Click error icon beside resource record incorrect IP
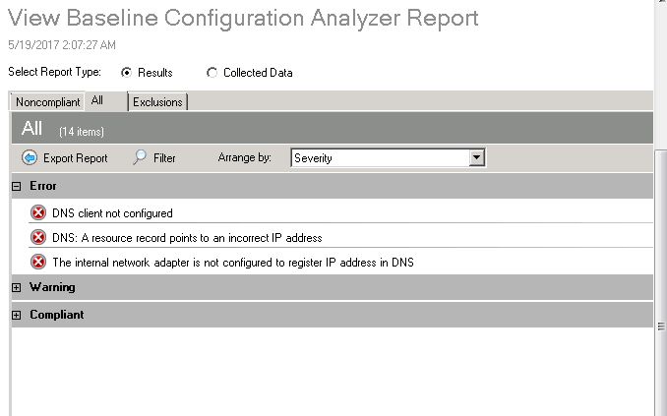This screenshot has height=416, width=667. [38, 237]
